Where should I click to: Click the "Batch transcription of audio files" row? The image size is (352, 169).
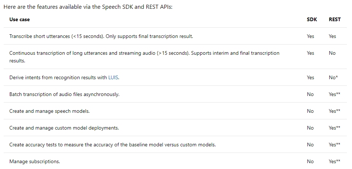point(64,94)
